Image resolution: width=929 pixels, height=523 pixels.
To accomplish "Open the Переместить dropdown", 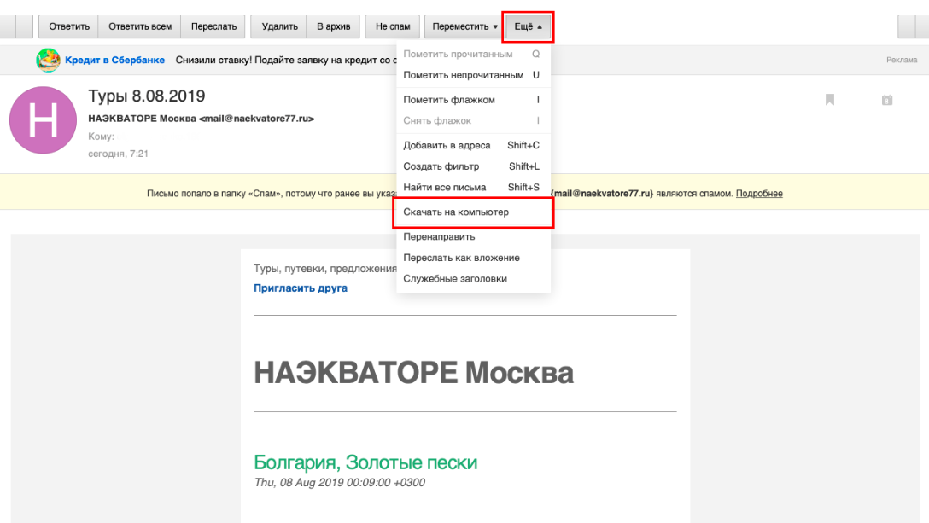I will point(464,26).
